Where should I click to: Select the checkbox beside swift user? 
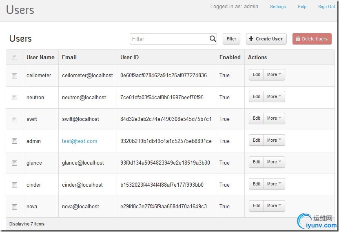coord(15,119)
